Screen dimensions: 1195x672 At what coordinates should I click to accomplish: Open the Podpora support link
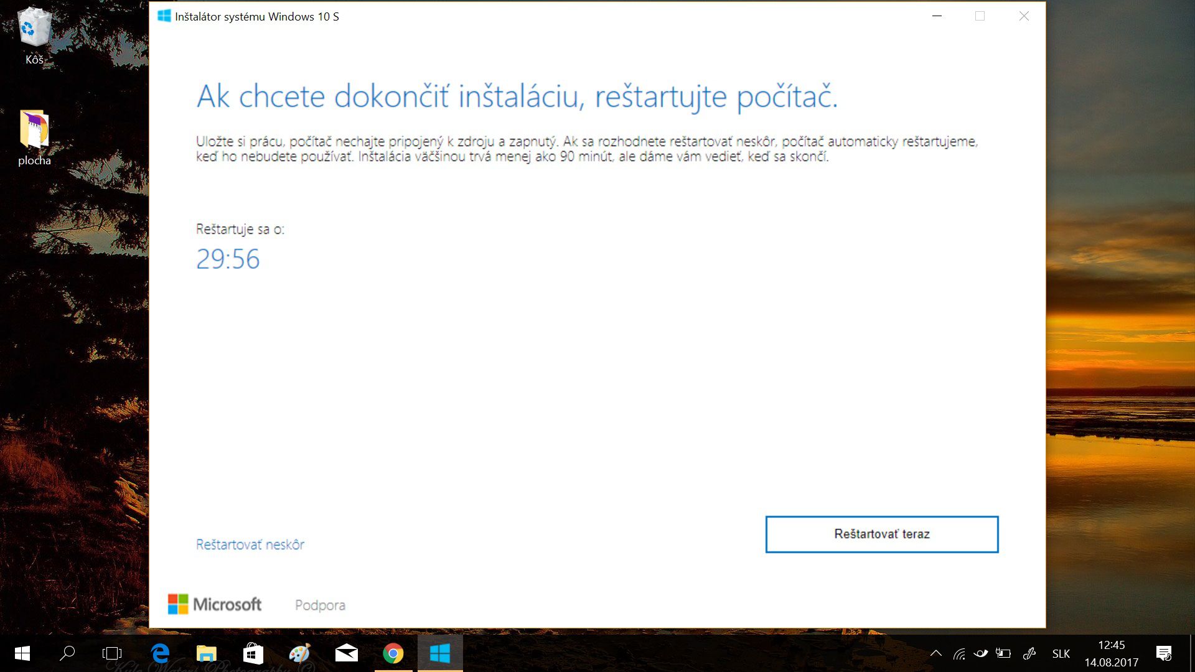(320, 605)
